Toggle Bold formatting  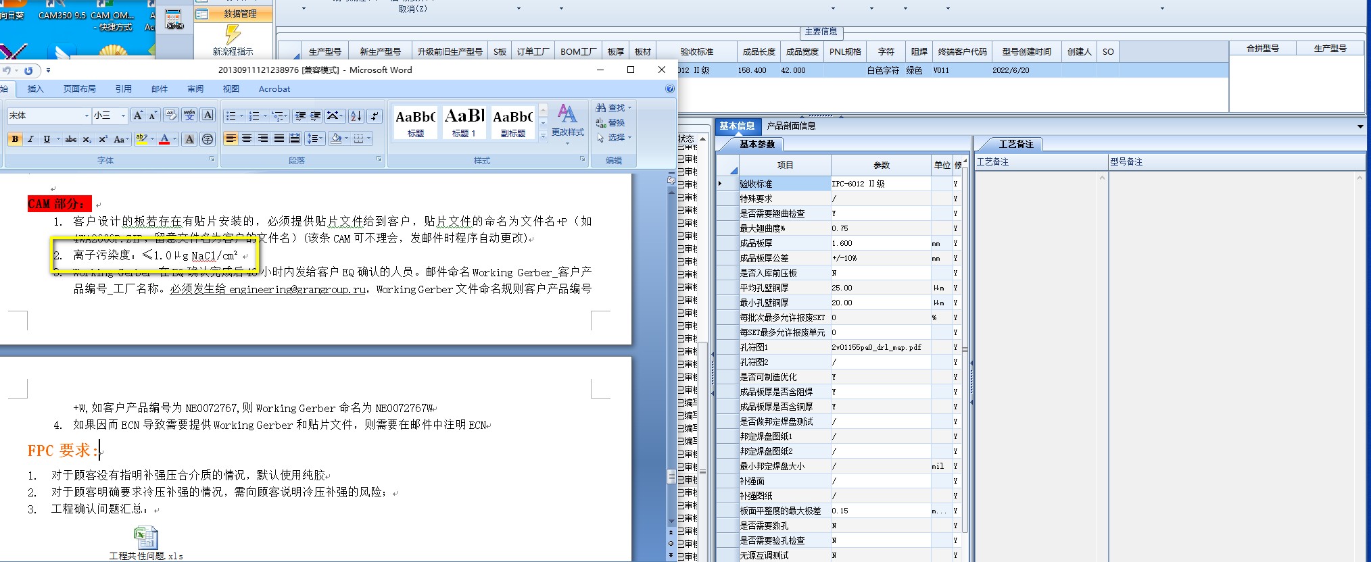click(x=15, y=139)
